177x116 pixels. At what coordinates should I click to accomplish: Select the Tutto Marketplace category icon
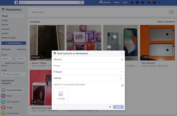point(3,90)
